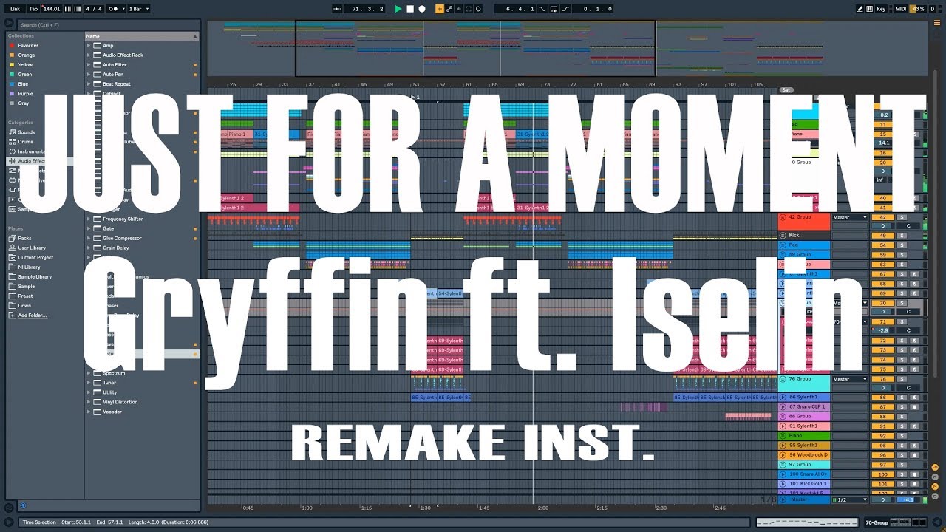Click the 91 Sylenth1 track icon
946x532 pixels.
click(x=783, y=426)
